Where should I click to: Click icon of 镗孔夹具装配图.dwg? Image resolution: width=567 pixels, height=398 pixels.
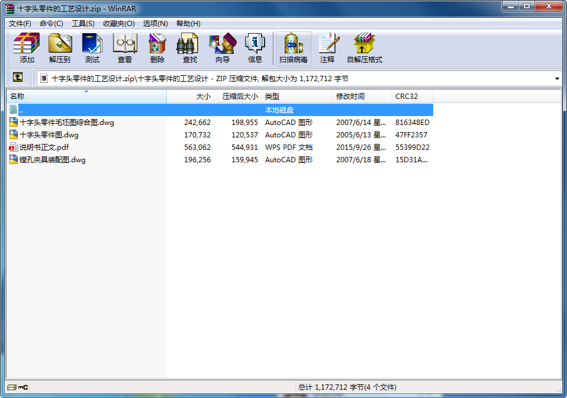tap(14, 159)
